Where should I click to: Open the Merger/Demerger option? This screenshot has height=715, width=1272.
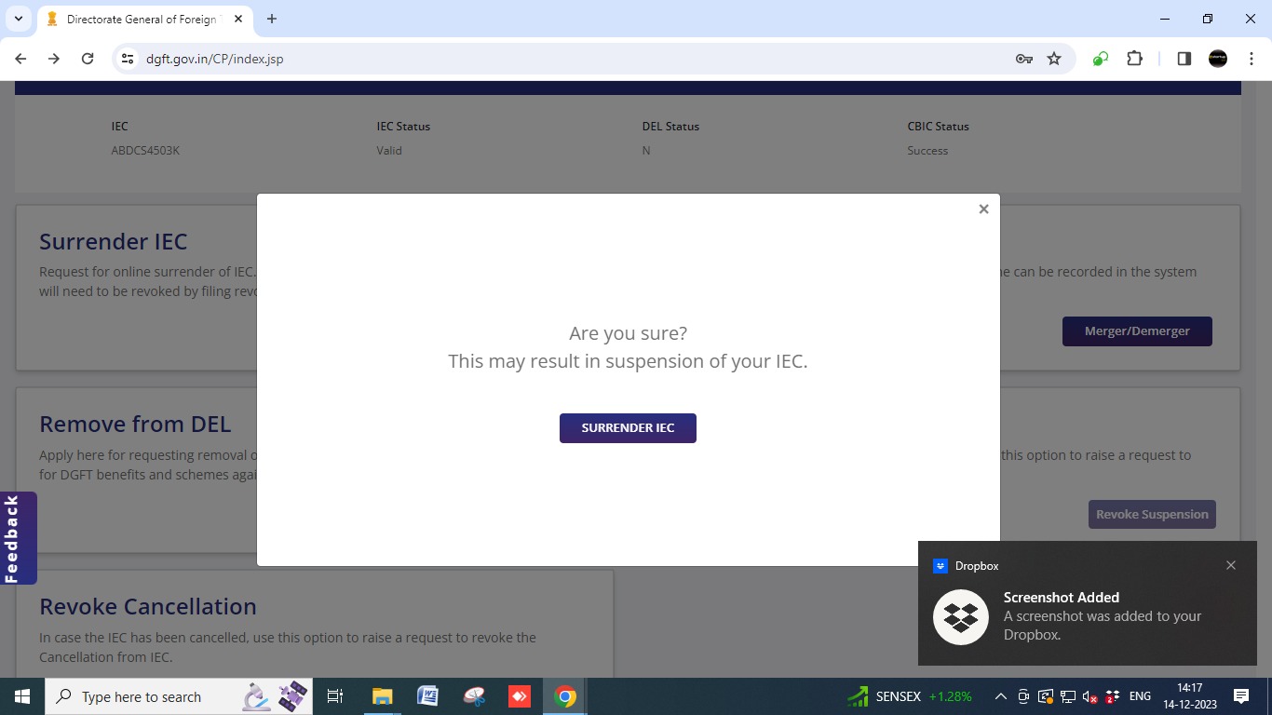(x=1137, y=331)
